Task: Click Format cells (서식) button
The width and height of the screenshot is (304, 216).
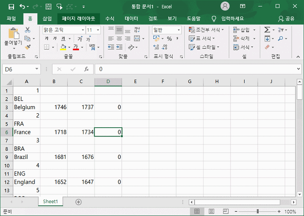Action: pos(243,47)
